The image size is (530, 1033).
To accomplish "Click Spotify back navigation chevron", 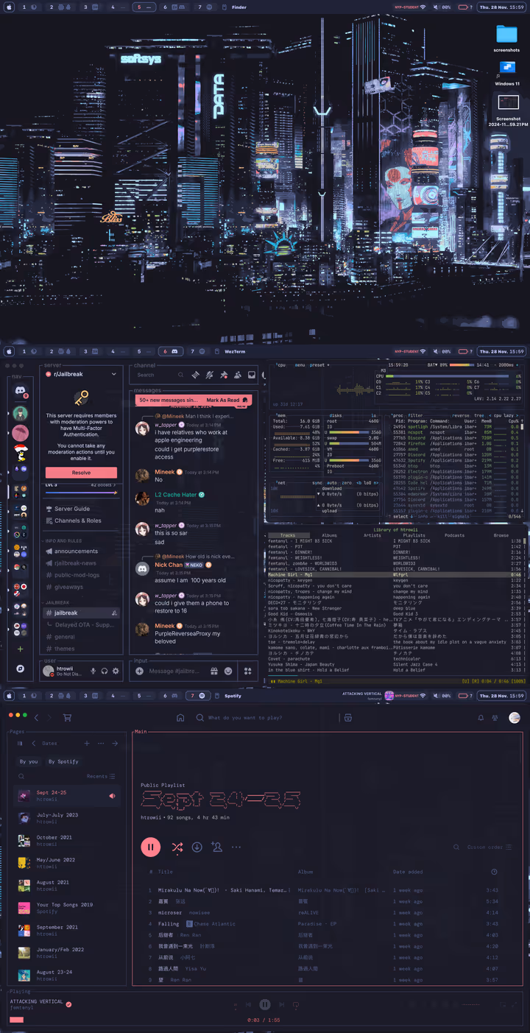I will 36,718.
